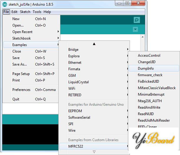Screen dimensions: 180x155
Task: Minimize the Arduino window
Action: 119,3
